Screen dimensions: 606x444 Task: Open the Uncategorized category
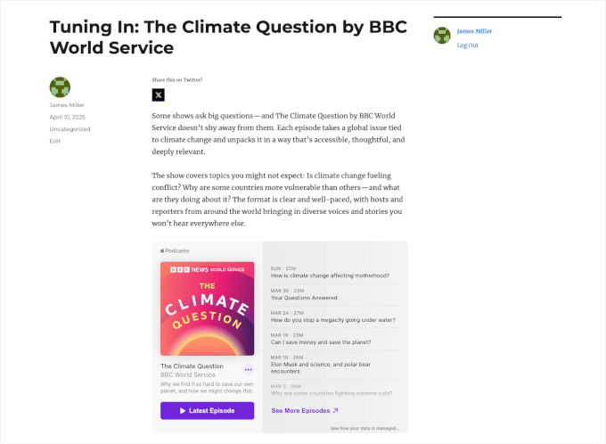(68, 129)
